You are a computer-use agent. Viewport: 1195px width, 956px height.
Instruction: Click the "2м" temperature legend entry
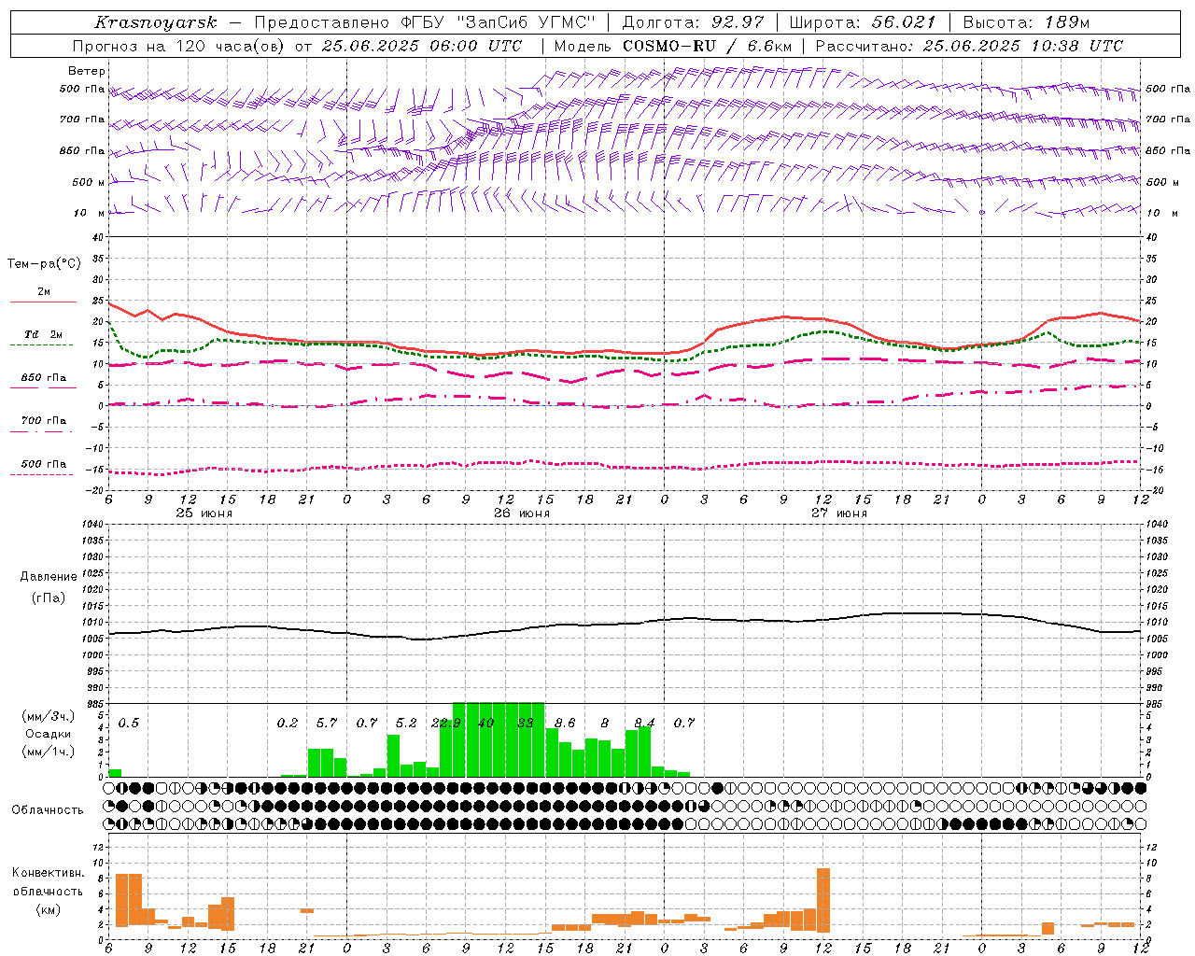point(44,292)
